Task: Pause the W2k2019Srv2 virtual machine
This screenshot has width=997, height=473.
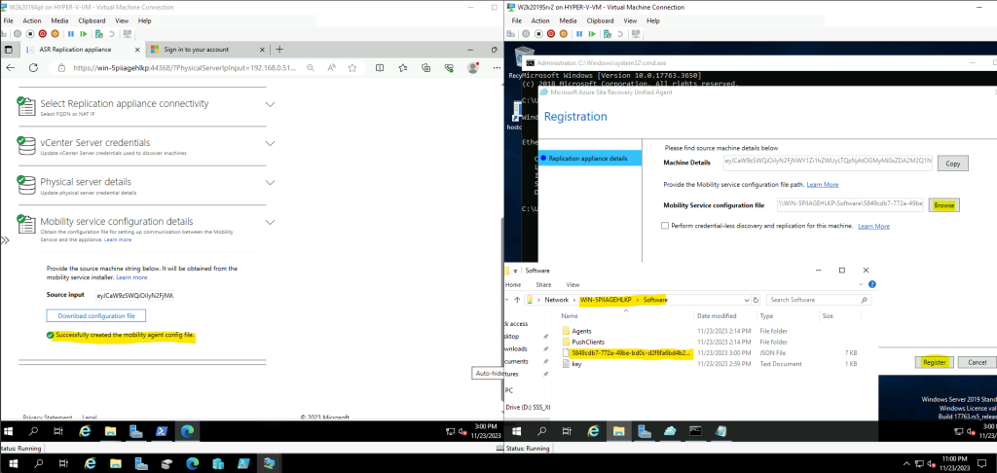Action: 578,34
